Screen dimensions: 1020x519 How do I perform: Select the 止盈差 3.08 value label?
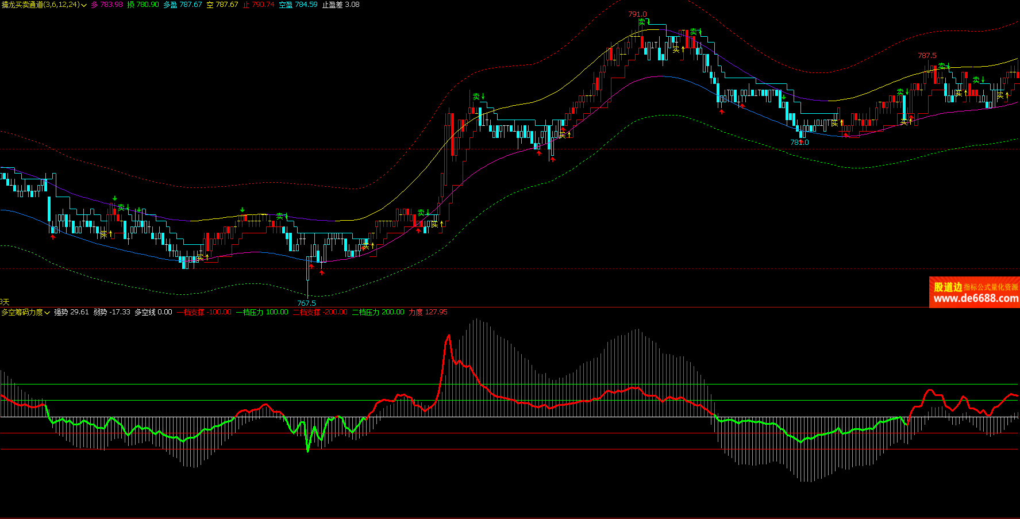340,5
